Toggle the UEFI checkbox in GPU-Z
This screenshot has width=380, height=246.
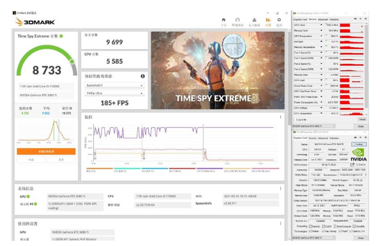point(358,165)
